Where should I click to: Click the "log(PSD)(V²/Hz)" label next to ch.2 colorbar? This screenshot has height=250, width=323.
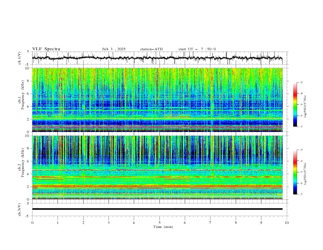pos(305,174)
